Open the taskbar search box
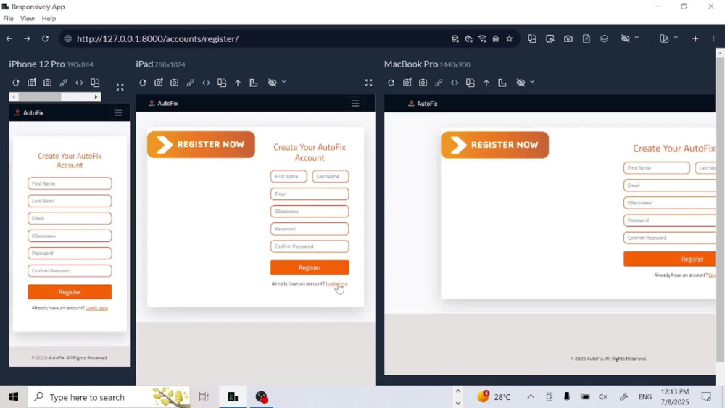The image size is (725, 408). [x=109, y=397]
